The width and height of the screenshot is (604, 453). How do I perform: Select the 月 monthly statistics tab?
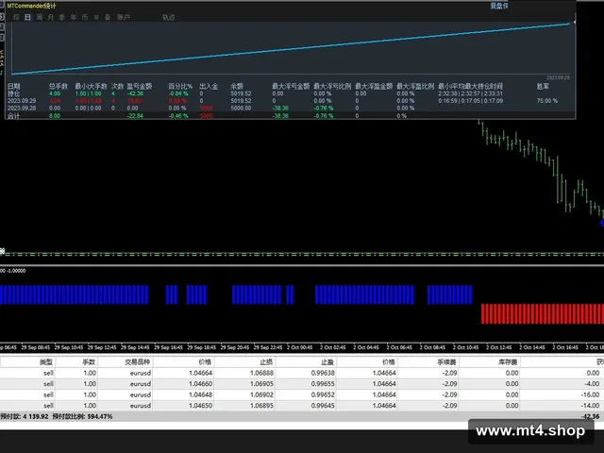pos(50,17)
